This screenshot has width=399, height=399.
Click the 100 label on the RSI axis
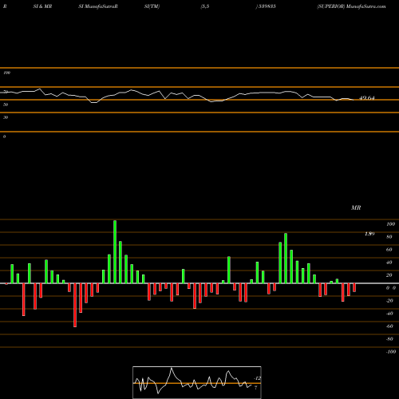[x=7, y=73]
